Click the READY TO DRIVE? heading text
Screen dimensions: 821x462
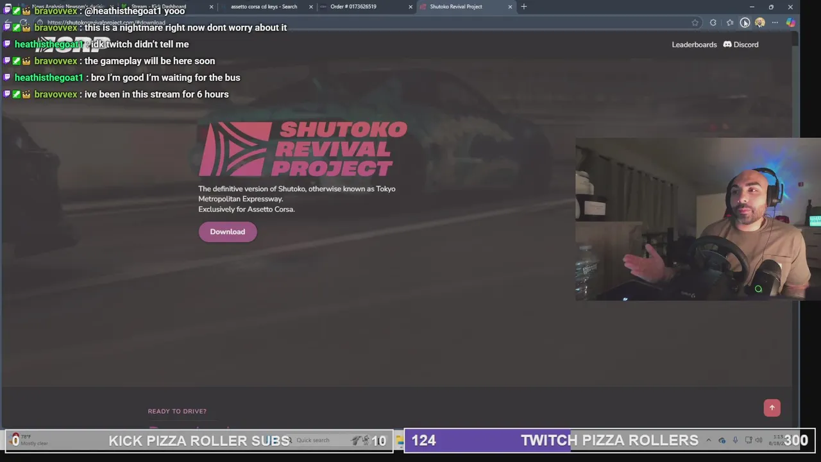click(177, 411)
